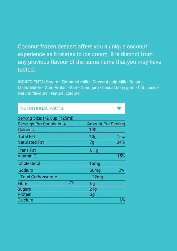Click the Total Fat row

point(71,137)
